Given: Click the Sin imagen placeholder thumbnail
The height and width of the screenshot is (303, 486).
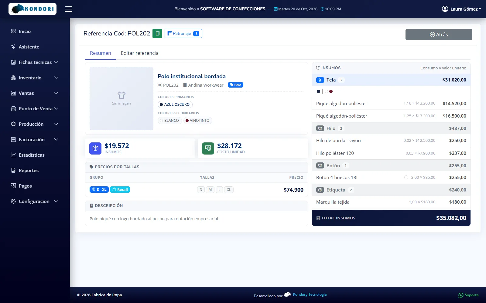Looking at the screenshot, I should coord(122,98).
